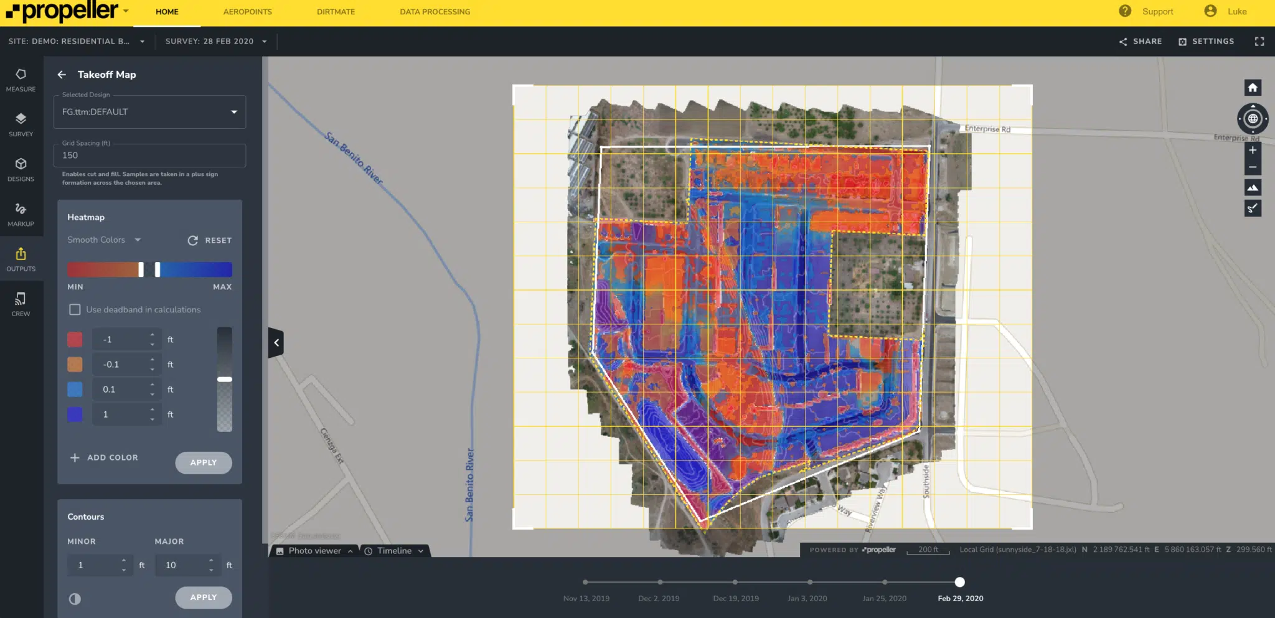
Task: Collapse the left side panel
Action: (x=276, y=343)
